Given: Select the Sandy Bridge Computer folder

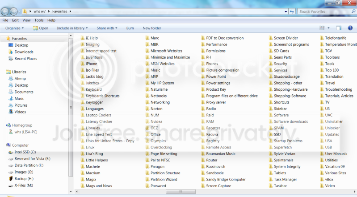Looking at the screenshot, I should pyautogui.click(x=223, y=179).
